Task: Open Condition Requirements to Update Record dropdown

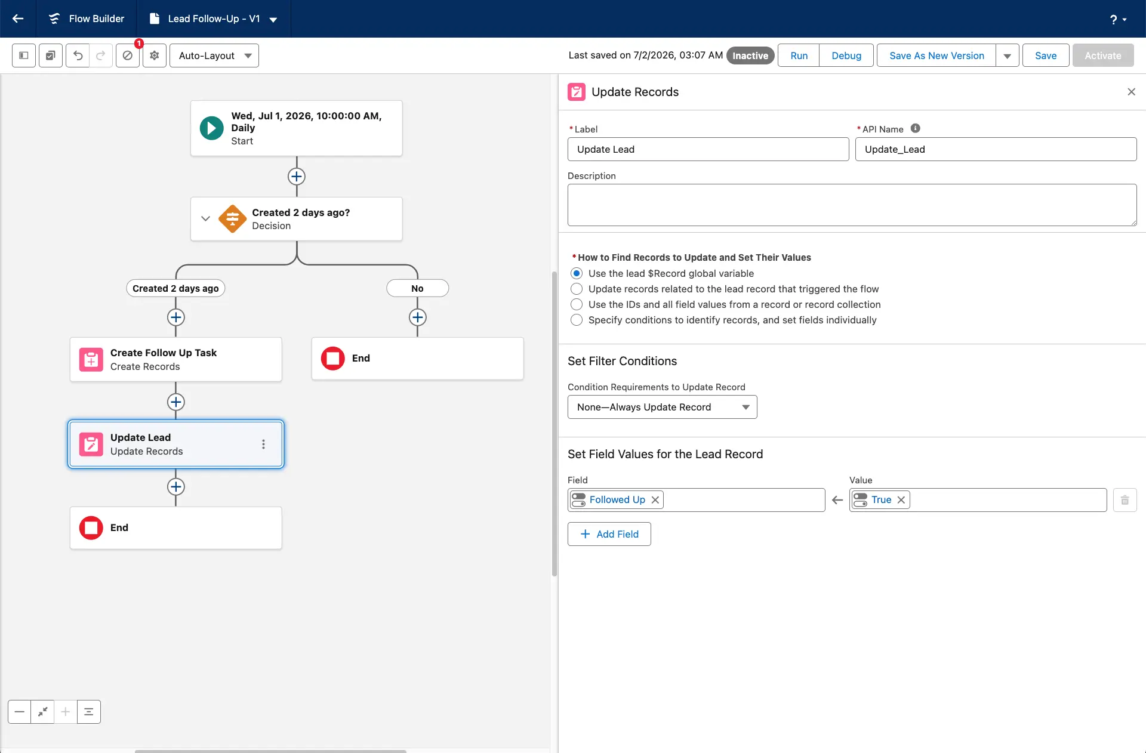Action: point(663,408)
